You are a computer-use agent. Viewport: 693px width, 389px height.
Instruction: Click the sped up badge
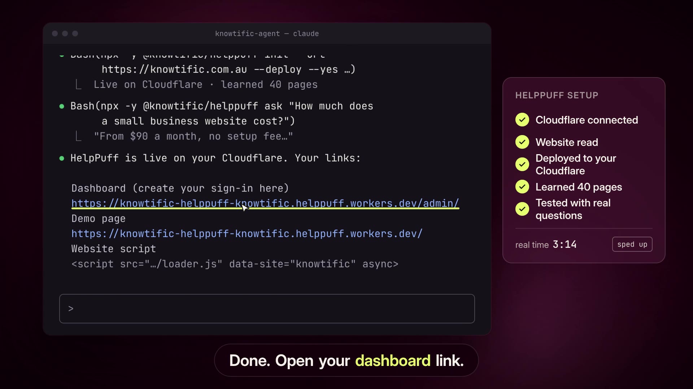tap(632, 244)
